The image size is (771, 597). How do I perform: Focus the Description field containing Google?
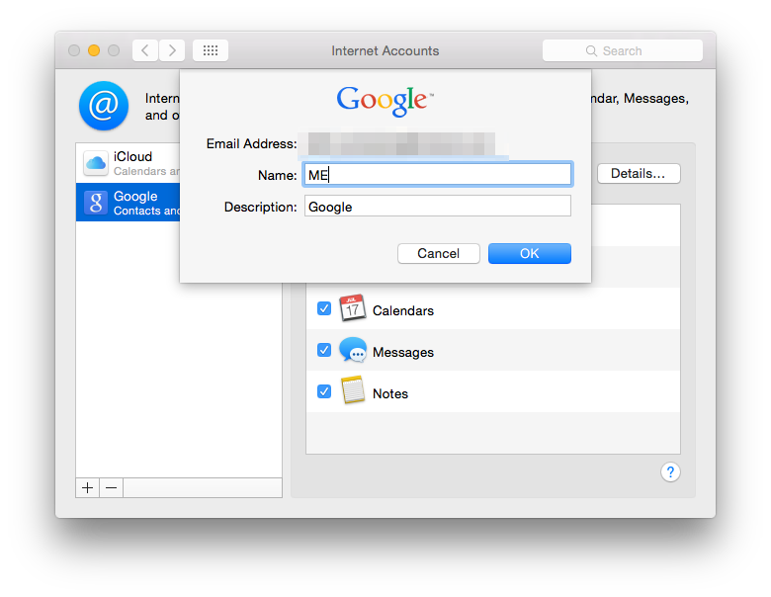pos(438,206)
